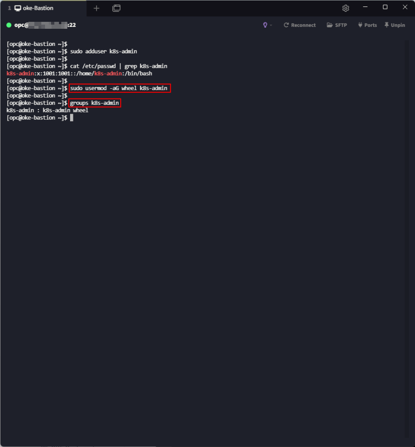The height and width of the screenshot is (447, 415).
Task: Click the sudo adduser k8s-admin line
Action: click(104, 52)
